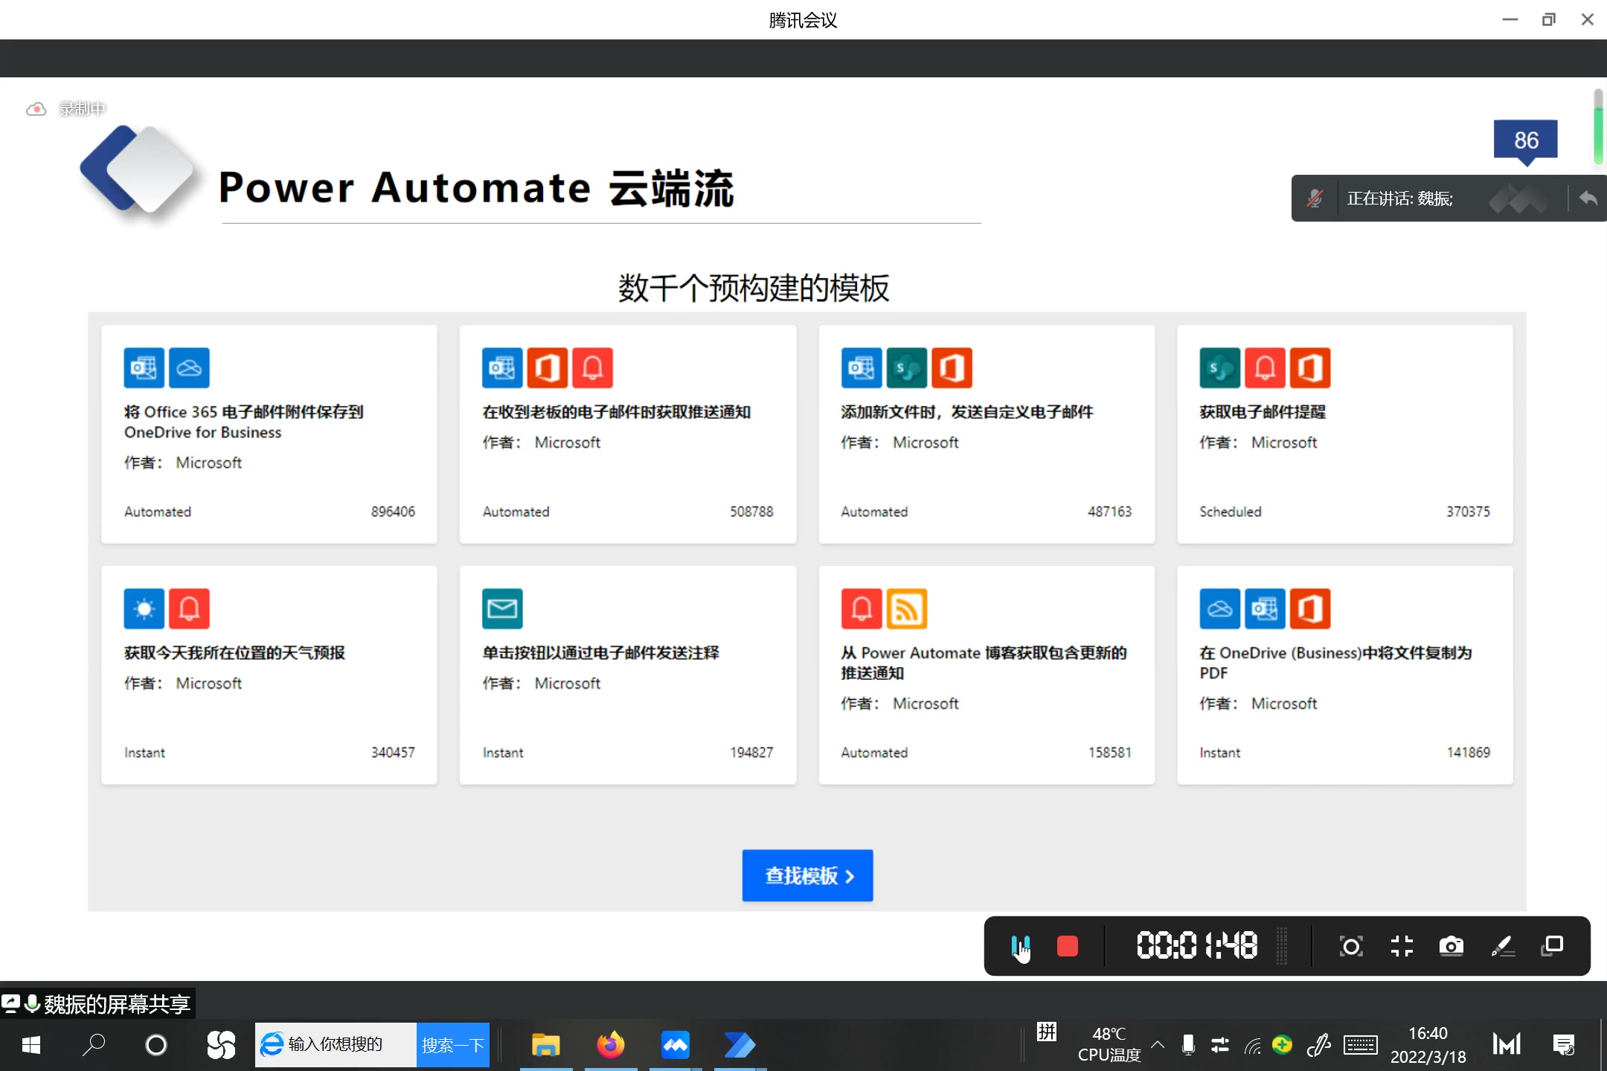Open the recorder pen annotation tool
Image resolution: width=1607 pixels, height=1071 pixels.
[1502, 946]
